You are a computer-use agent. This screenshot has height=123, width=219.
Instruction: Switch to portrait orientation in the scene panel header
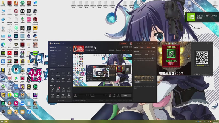click(70, 47)
